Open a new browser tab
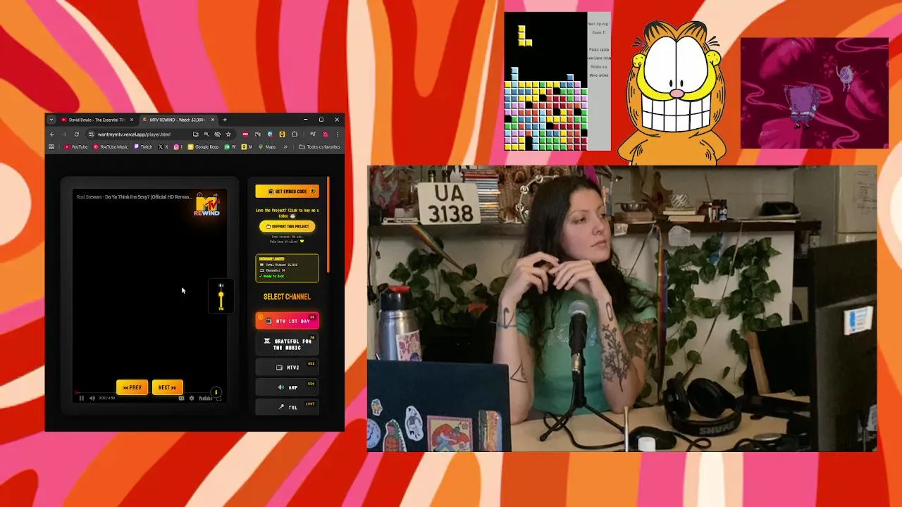The height and width of the screenshot is (507, 902). [225, 120]
